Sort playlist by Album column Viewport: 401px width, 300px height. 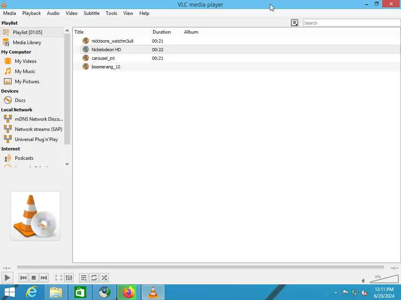pos(191,32)
